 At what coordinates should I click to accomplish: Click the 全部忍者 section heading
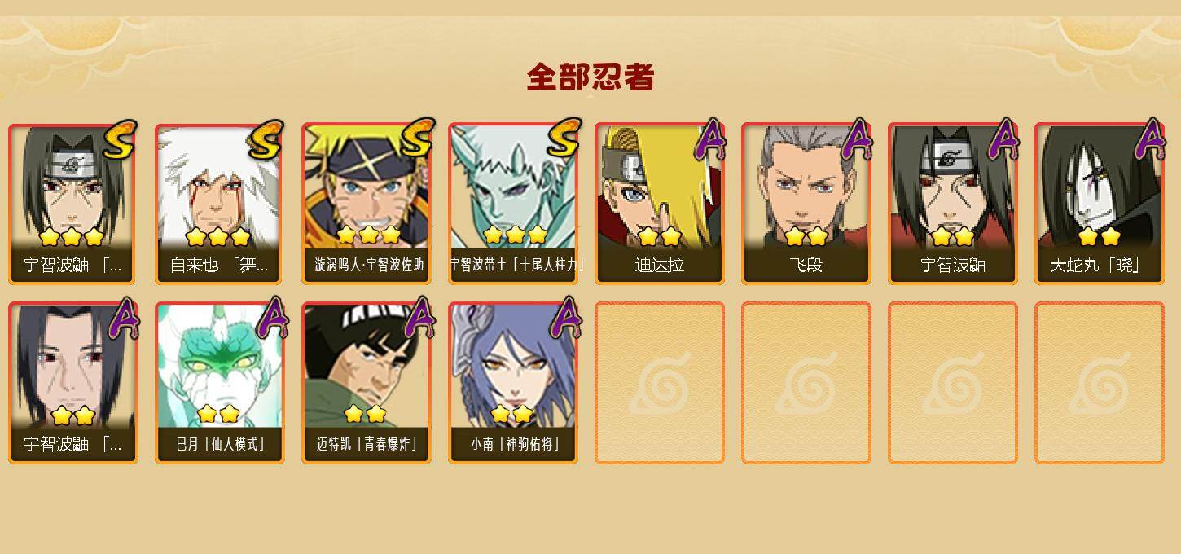(x=590, y=77)
